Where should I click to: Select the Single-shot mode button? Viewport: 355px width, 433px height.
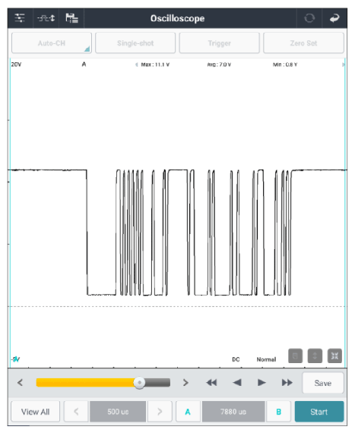135,43
